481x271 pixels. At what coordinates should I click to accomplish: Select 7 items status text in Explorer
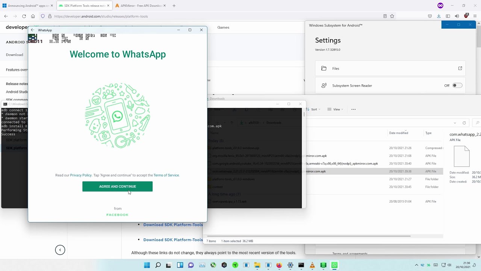[x=211, y=241]
